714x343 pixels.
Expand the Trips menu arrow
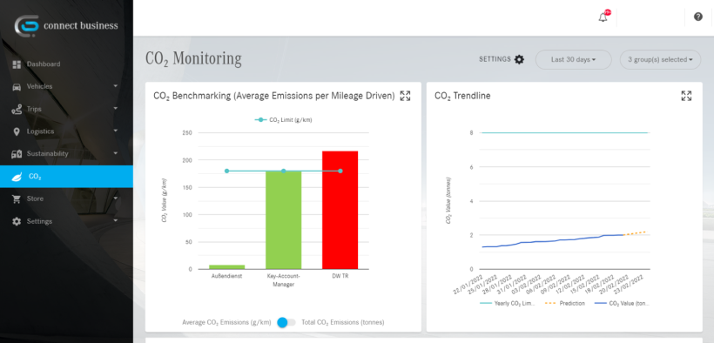click(115, 108)
